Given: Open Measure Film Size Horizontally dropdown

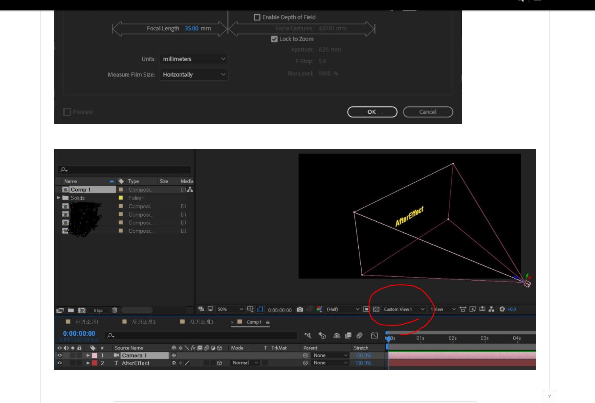Looking at the screenshot, I should 193,74.
